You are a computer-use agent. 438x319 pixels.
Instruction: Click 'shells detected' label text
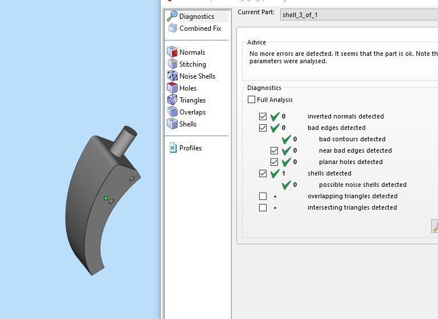[x=329, y=173]
